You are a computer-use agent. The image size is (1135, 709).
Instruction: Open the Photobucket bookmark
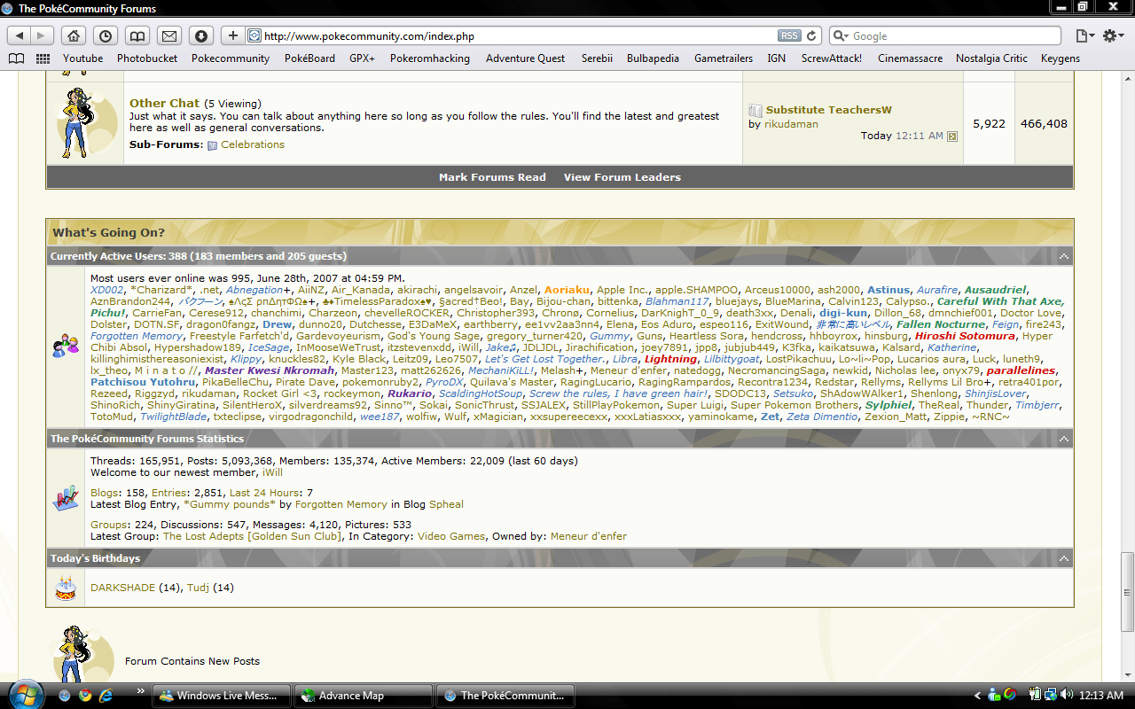click(x=147, y=58)
